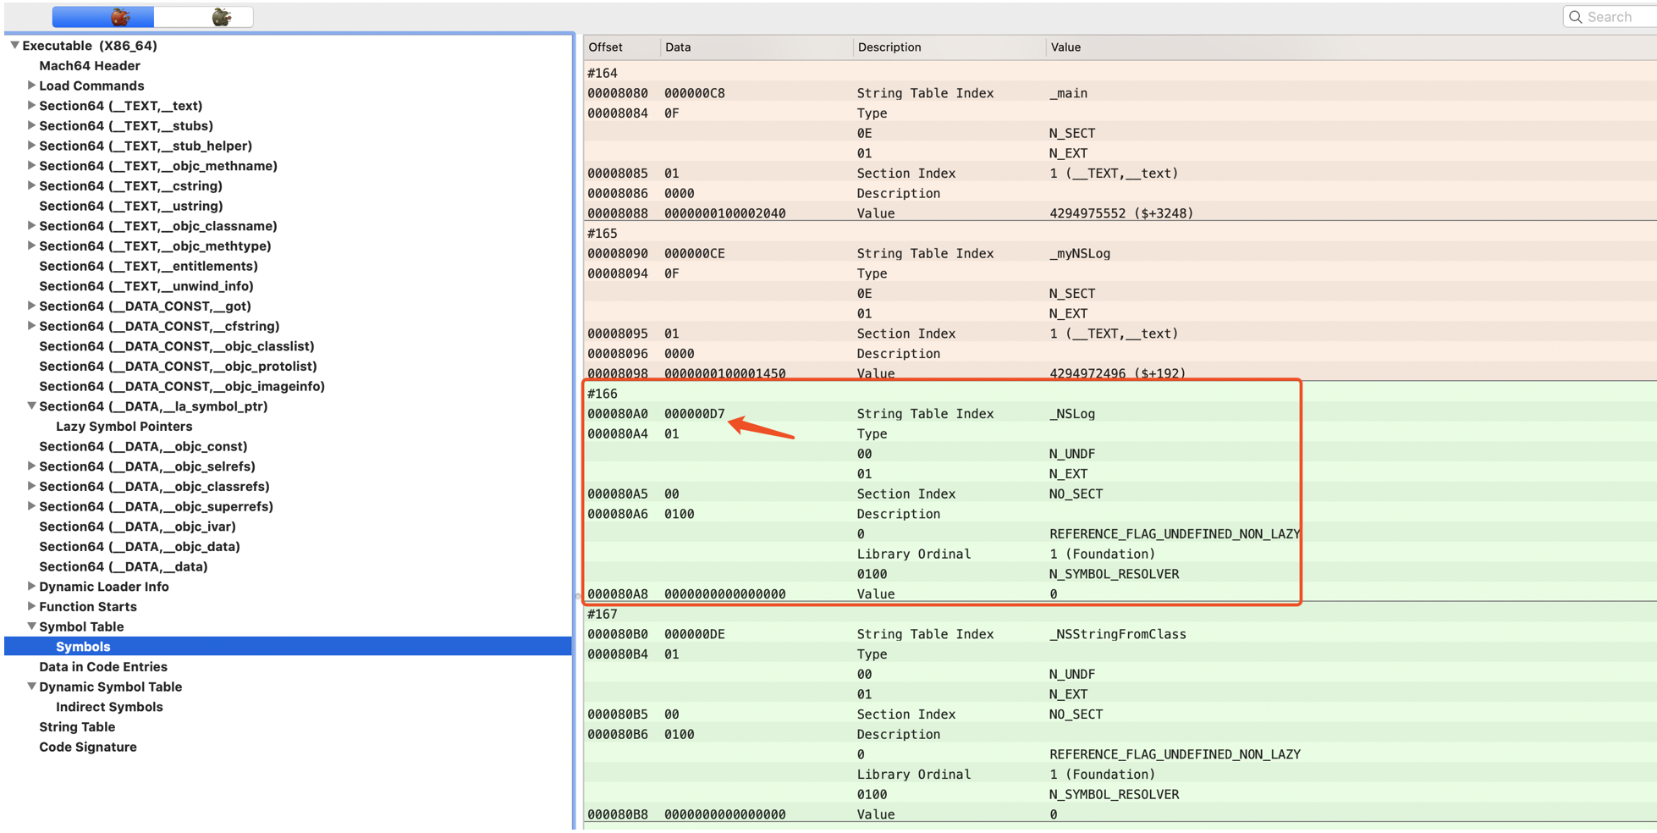
Task: Open Lazy Symbol Pointers item
Action: click(x=124, y=427)
